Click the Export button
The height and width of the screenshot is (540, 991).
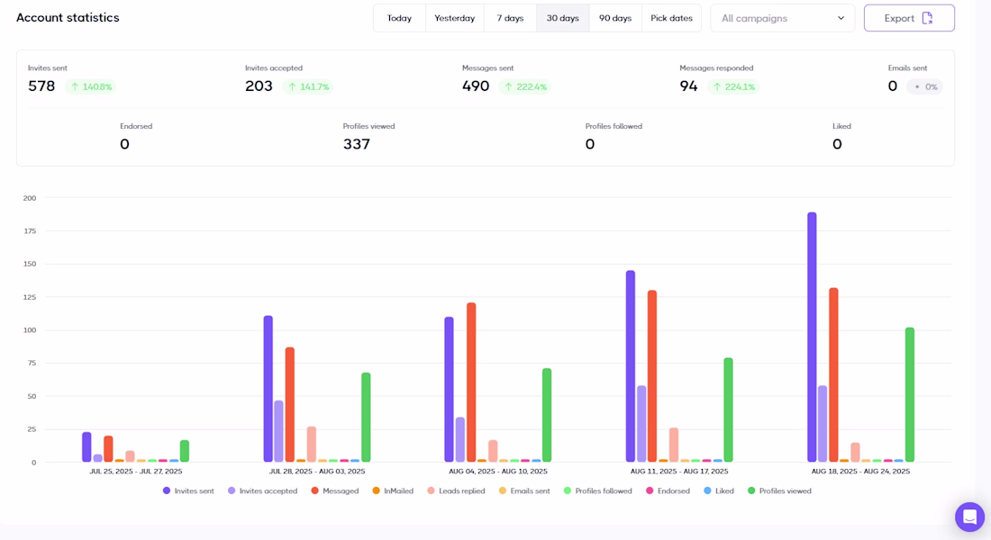[x=909, y=18]
